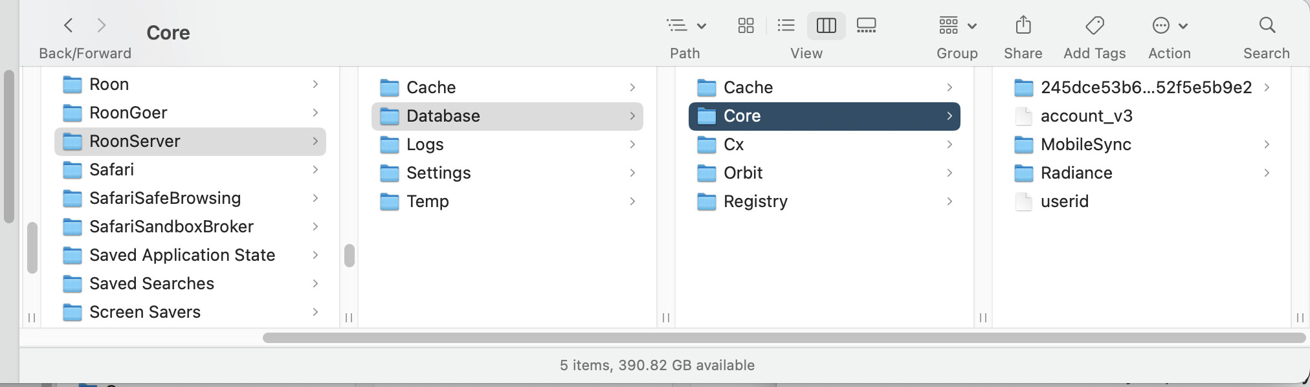Image resolution: width=1310 pixels, height=387 pixels.
Task: Open the Path dropdown
Action: (685, 26)
